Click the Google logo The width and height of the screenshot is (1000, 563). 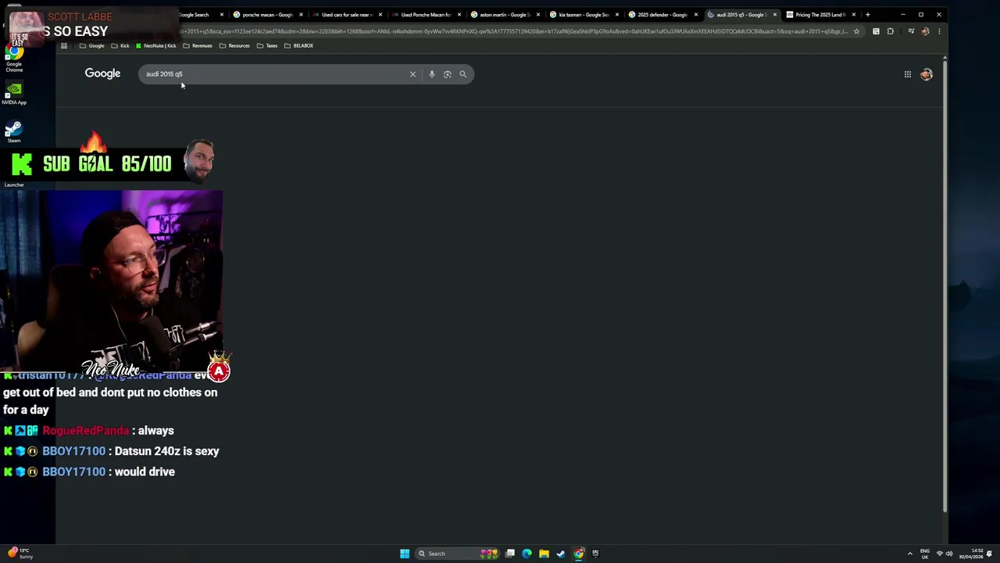(102, 74)
